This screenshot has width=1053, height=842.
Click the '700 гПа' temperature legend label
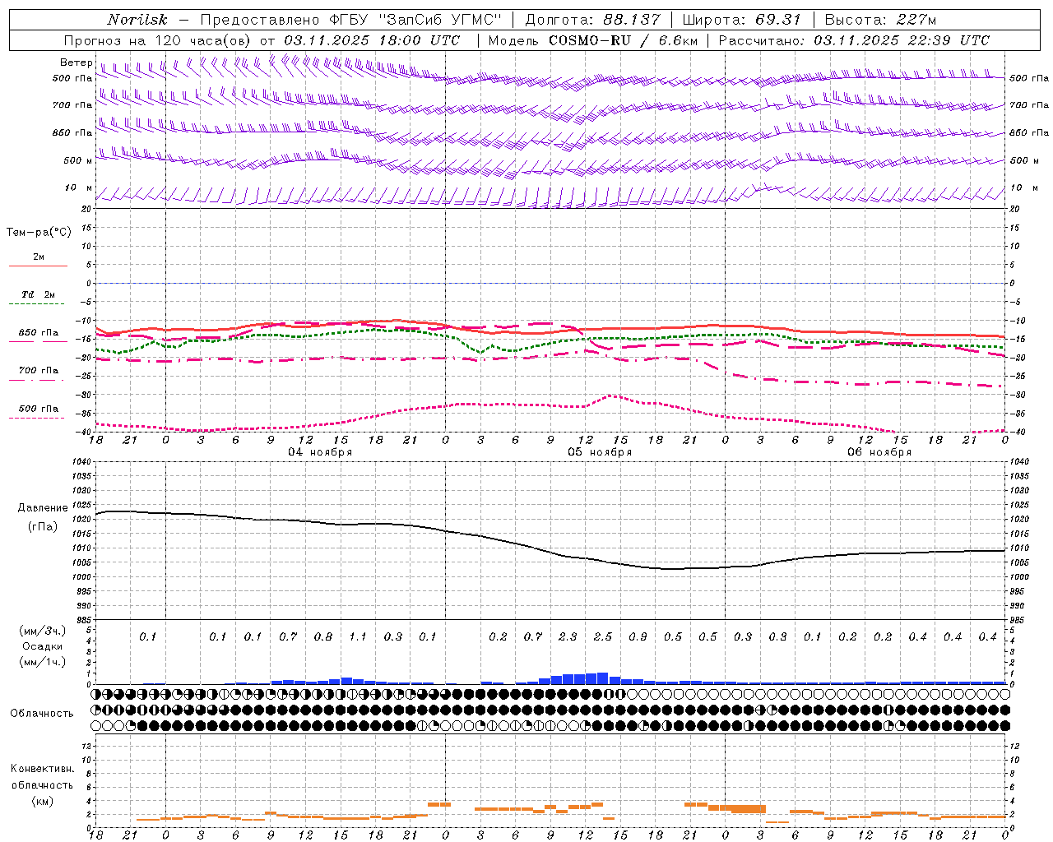[x=39, y=371]
